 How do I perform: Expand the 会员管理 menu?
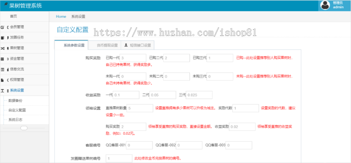pos(25,27)
